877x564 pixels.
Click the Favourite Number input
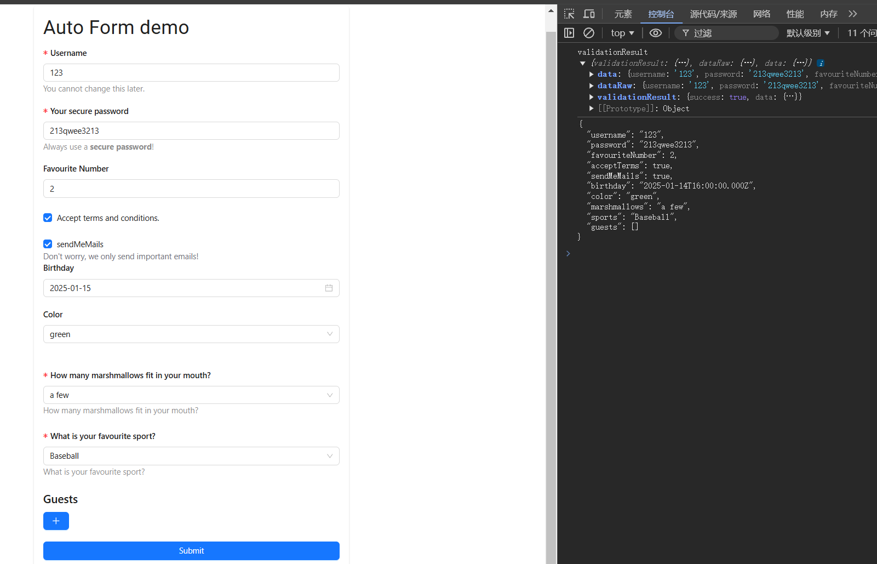(191, 189)
